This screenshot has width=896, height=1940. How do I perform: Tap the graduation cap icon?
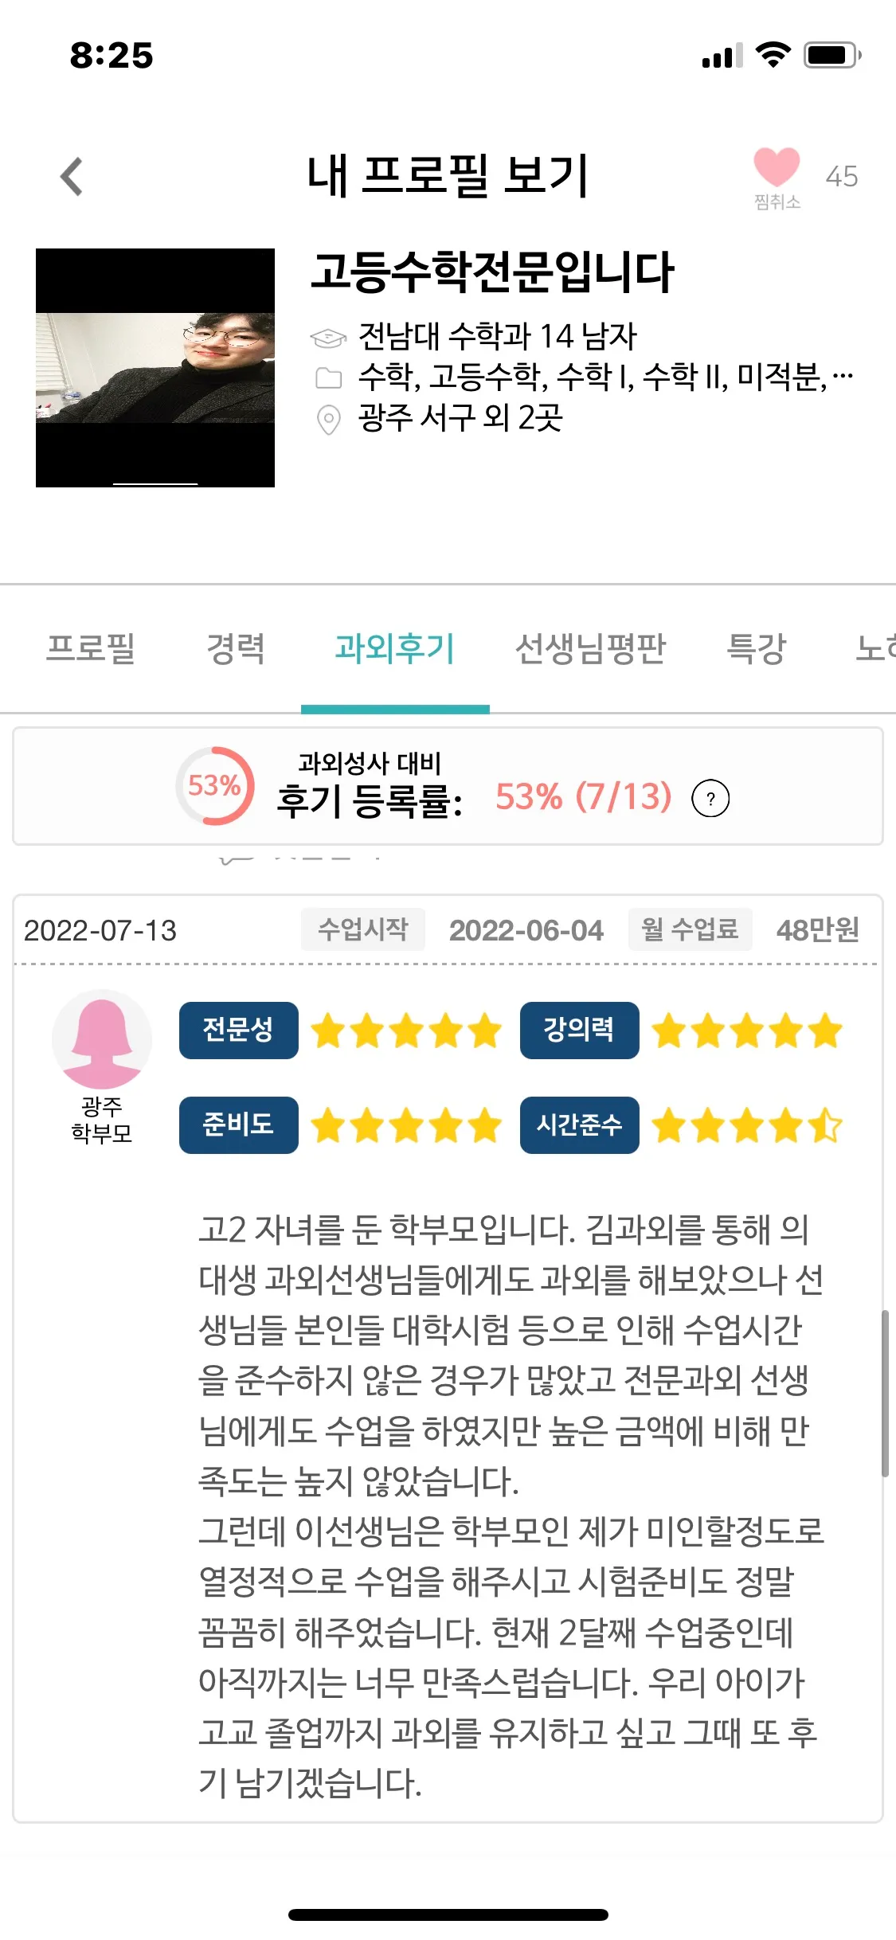[328, 338]
